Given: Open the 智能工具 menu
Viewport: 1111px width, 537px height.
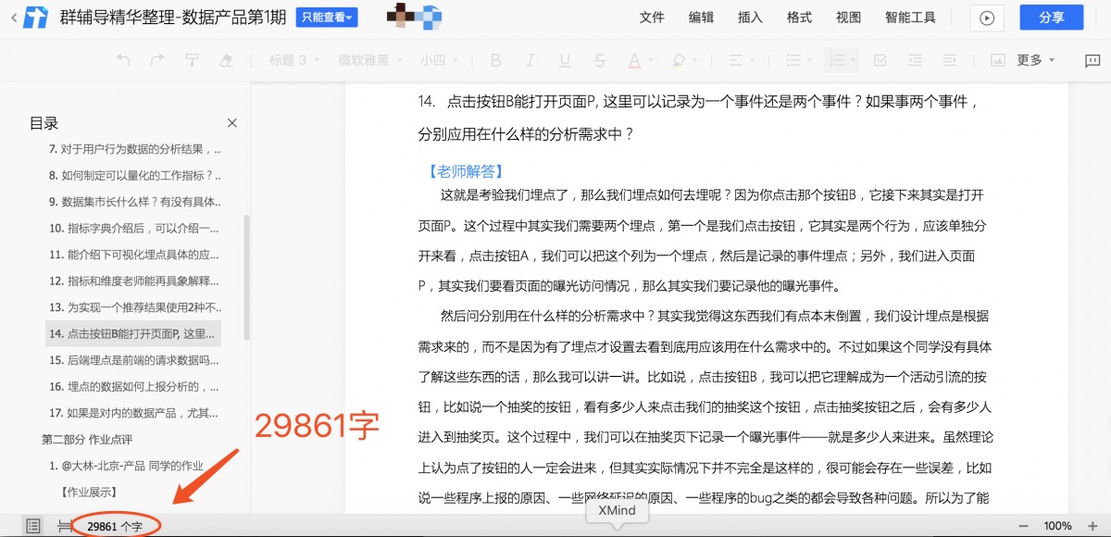Looking at the screenshot, I should pyautogui.click(x=910, y=18).
